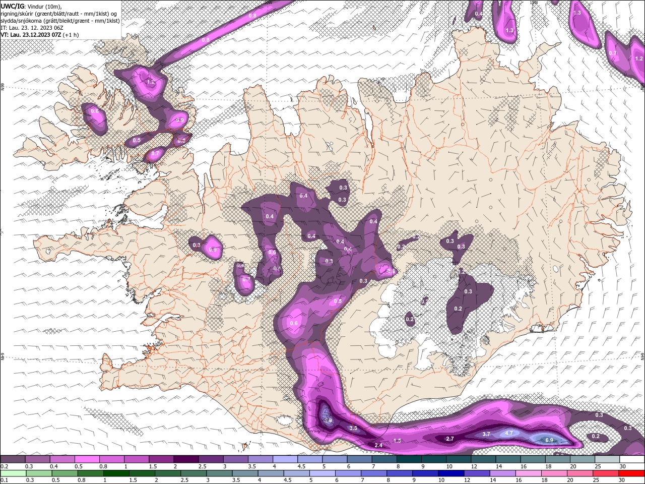Viewport: 645px width, 484px height.
Task: Pick the darkest purple swatch between 2 and 2.5
Action: tap(185, 459)
